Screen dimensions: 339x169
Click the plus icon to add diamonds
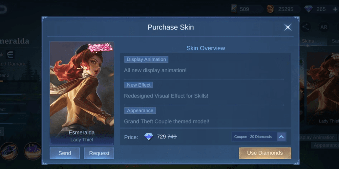click(335, 9)
